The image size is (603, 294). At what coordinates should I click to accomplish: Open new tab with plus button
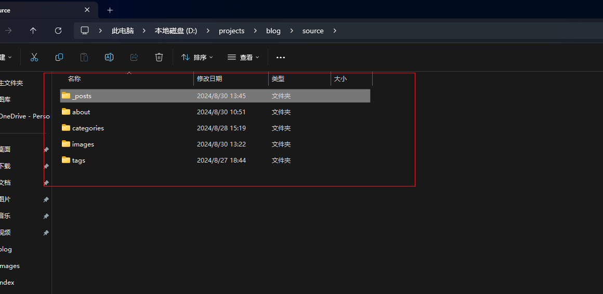point(110,10)
